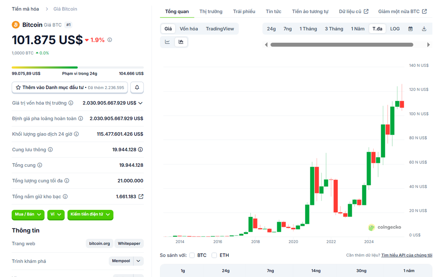The height and width of the screenshot is (277, 438).
Task: Click info icon beside Tổng nắm giữ kho bạc
Action: [x=65, y=196]
